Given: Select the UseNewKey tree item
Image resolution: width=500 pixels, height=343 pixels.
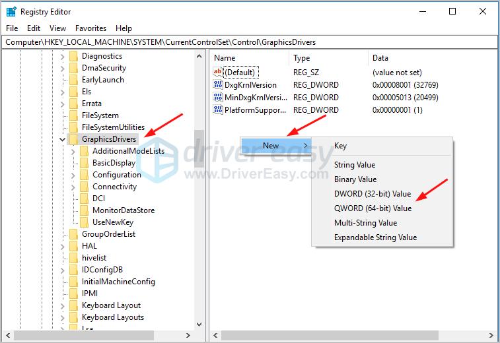Looking at the screenshot, I should click(x=112, y=222).
